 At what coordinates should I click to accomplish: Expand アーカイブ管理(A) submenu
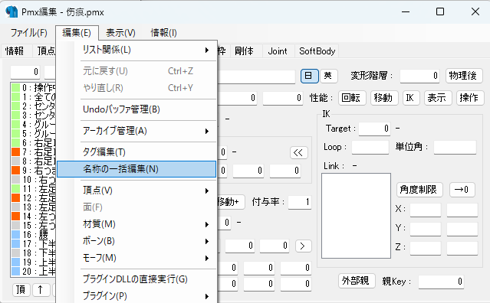[x=136, y=131]
